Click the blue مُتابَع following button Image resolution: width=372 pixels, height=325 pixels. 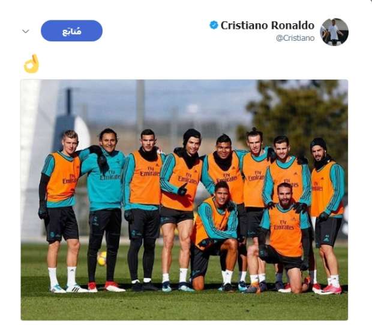coord(71,31)
